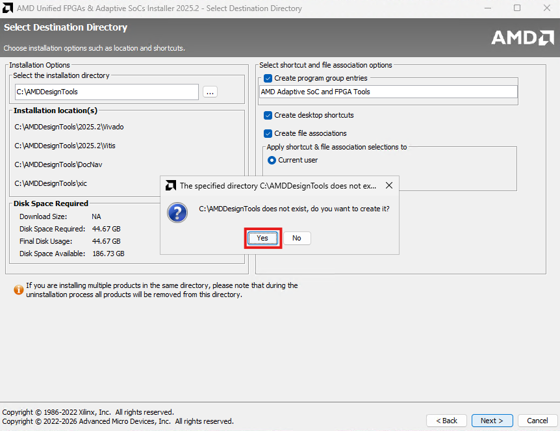Click the blue question mark dialog icon
The image size is (560, 431).
[x=177, y=213]
